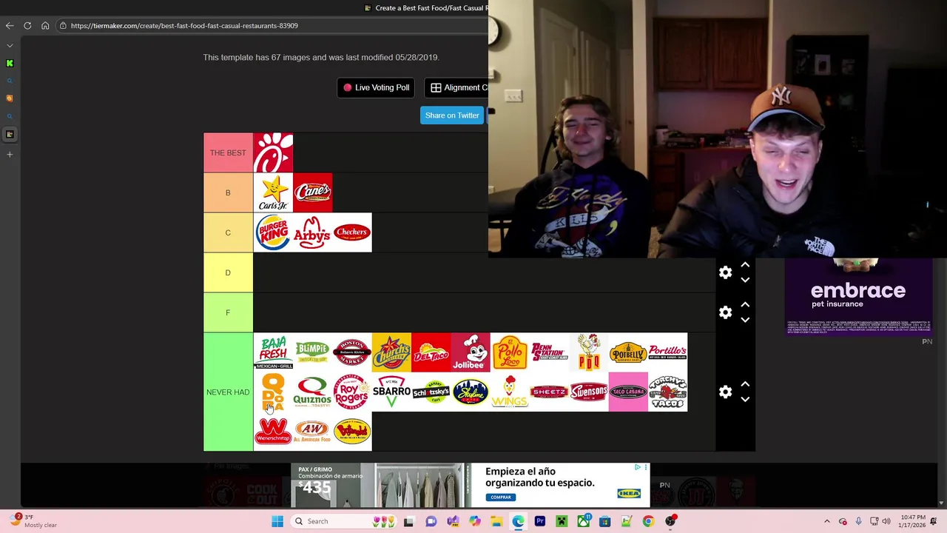The image size is (947, 533).
Task: Select the Portillo's logo
Action: click(668, 352)
